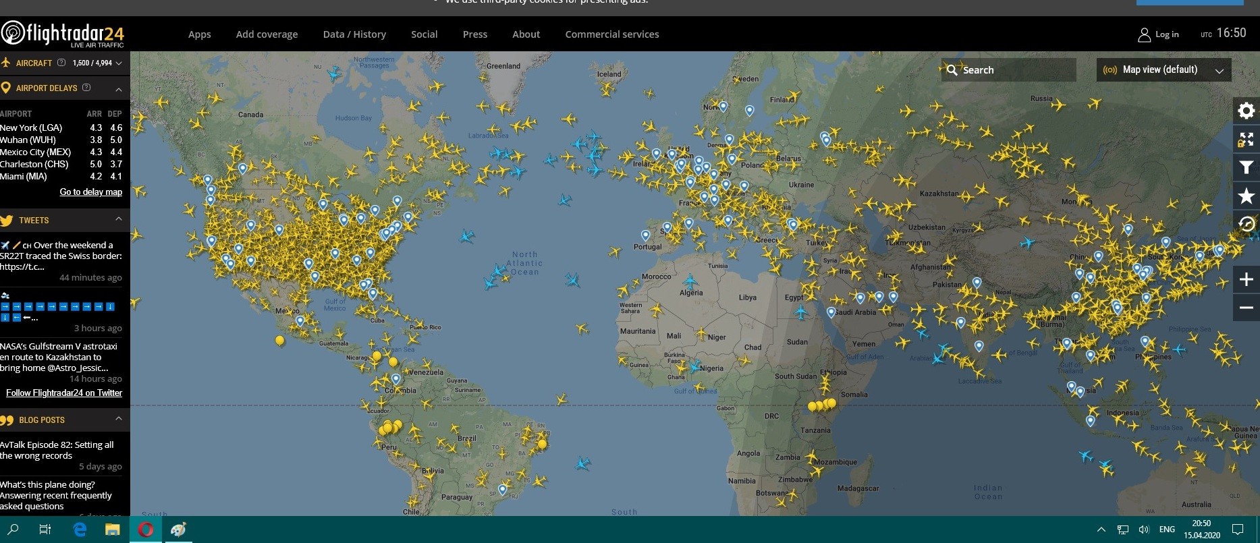Click into the Search field

pos(1016,70)
